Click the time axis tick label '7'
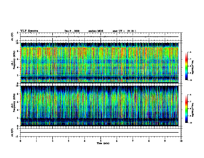Viewport: 204px width, 158px height. (x=133, y=141)
